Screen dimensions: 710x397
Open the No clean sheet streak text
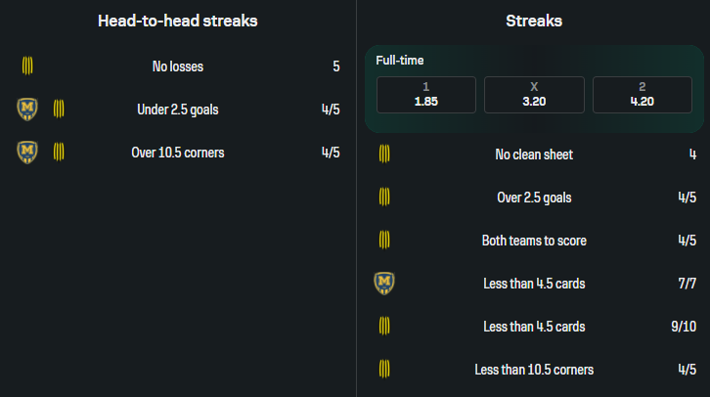tap(534, 154)
